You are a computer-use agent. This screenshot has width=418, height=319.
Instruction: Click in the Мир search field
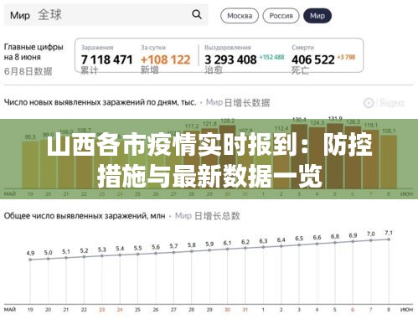(106, 15)
